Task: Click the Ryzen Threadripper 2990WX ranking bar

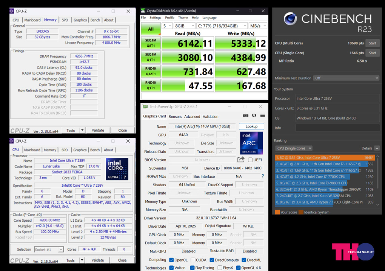Action: [x=325, y=189]
